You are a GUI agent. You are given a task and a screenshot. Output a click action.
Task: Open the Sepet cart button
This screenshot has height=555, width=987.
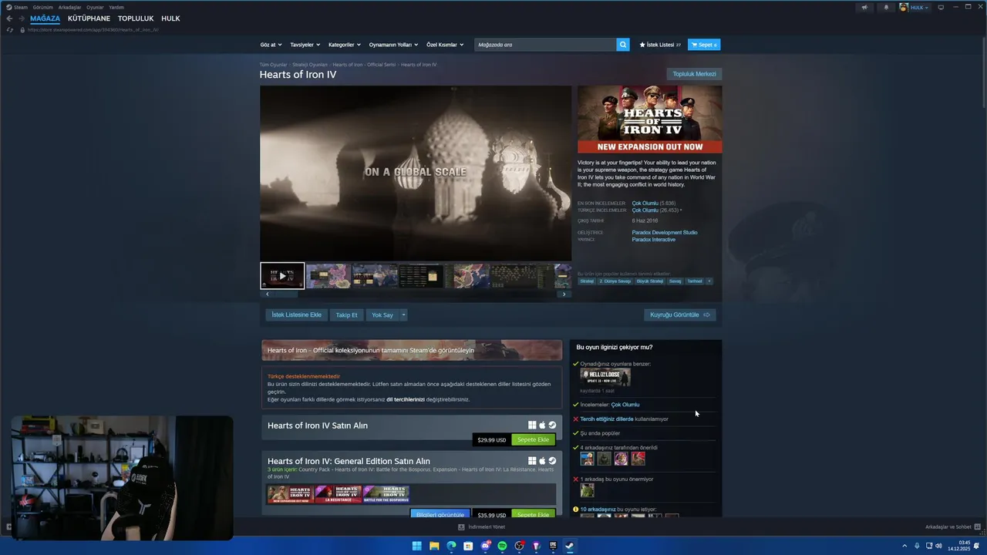pos(704,45)
